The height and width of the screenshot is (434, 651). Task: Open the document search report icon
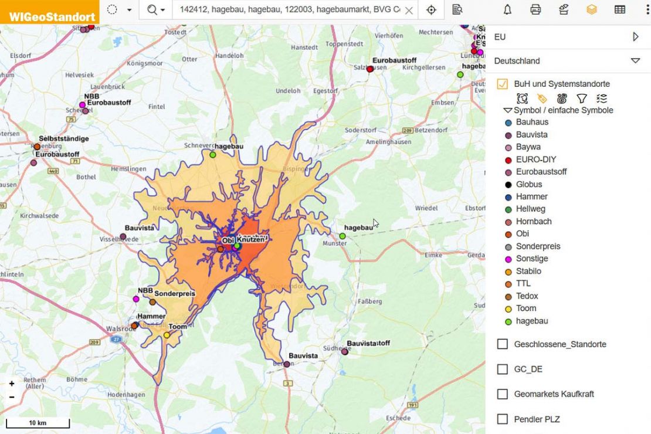(x=457, y=9)
